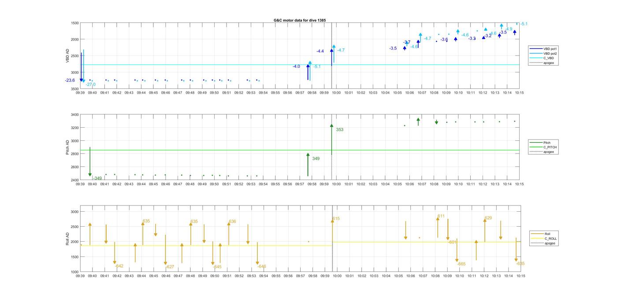
Task: Click the 353 label on the pitch plot
Action: point(339,130)
